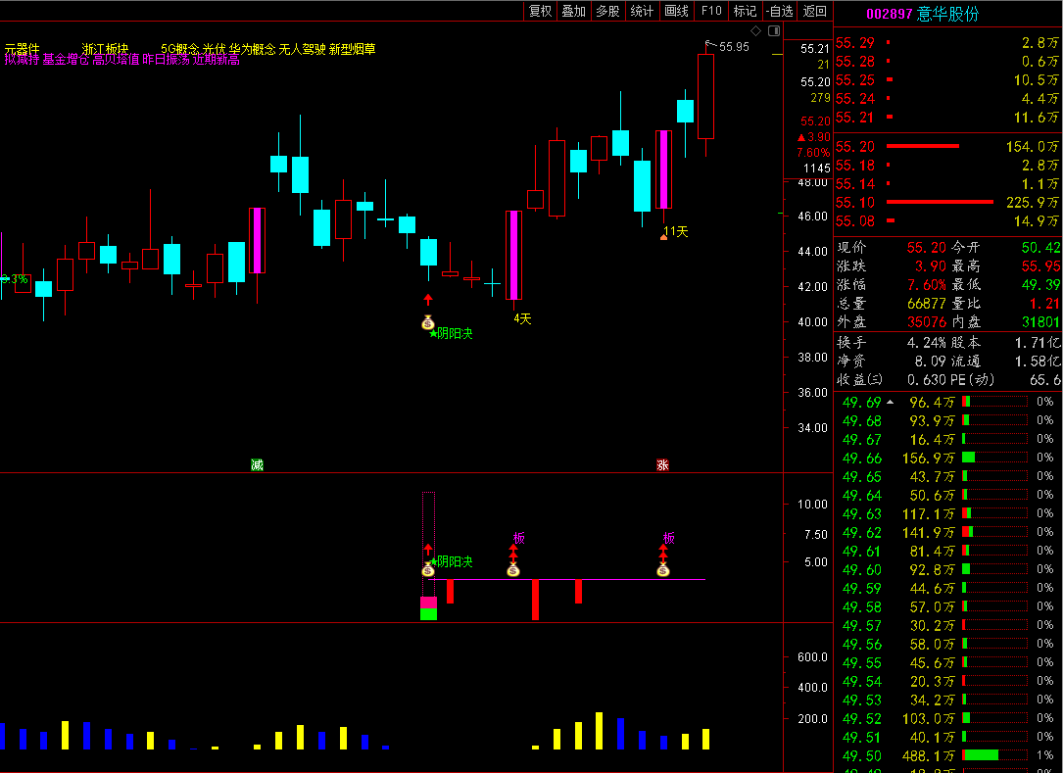
Task: Click the 意华股份 stock name header
Action: (948, 14)
